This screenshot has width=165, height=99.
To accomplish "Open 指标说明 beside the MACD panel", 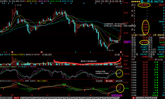I will [x=119, y=81].
